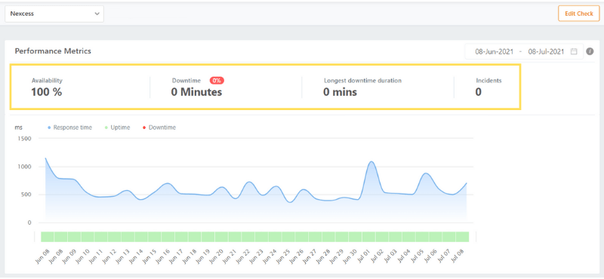Toggle the Downtime legend item
The image size is (604, 279).
[159, 127]
